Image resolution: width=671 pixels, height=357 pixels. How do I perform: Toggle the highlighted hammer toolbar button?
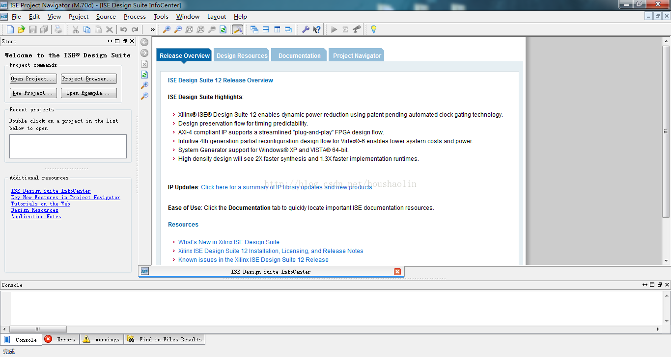point(237,29)
